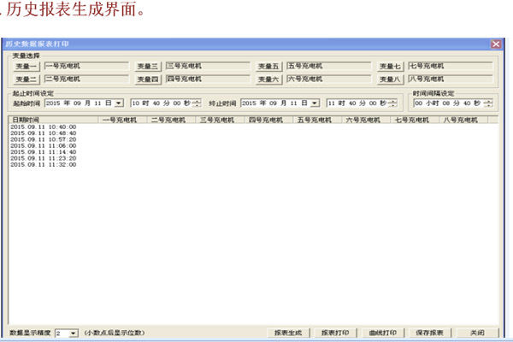Click the start time spinner arrows
Viewport: 513px width, 342px height.
pyautogui.click(x=198, y=103)
